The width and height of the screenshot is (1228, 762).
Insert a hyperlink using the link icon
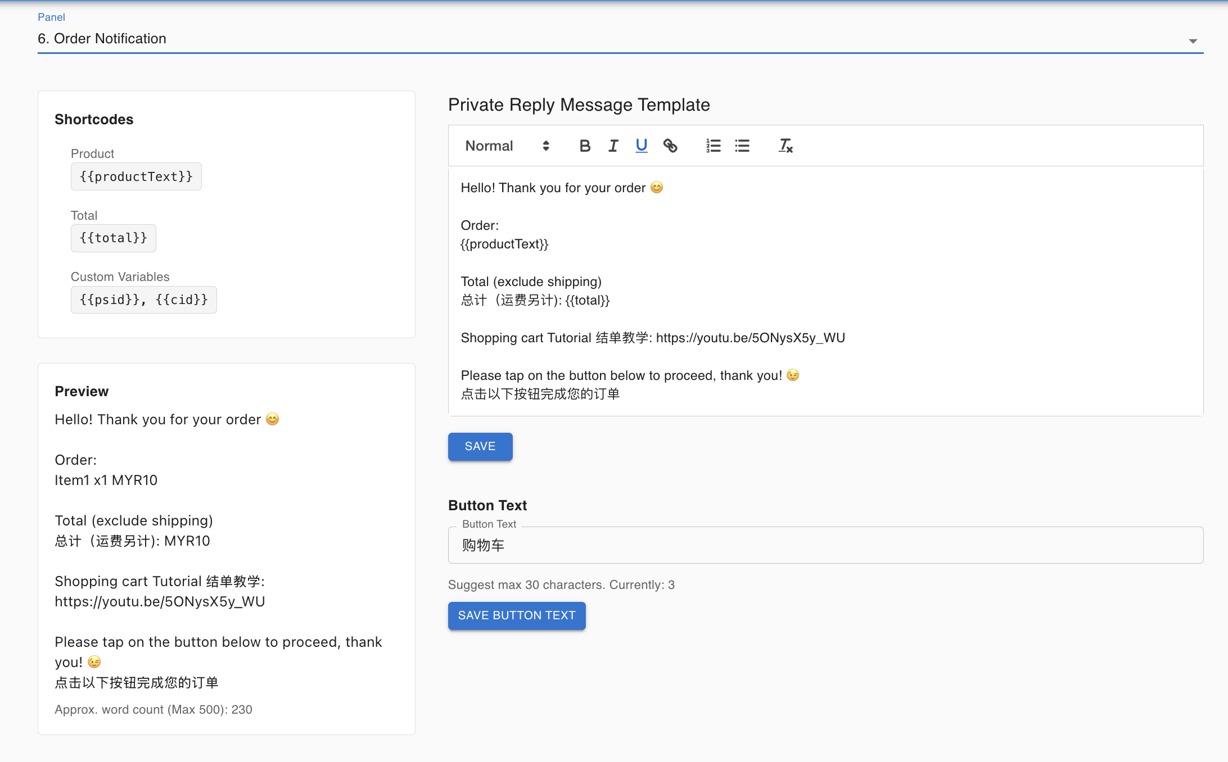pyautogui.click(x=670, y=146)
